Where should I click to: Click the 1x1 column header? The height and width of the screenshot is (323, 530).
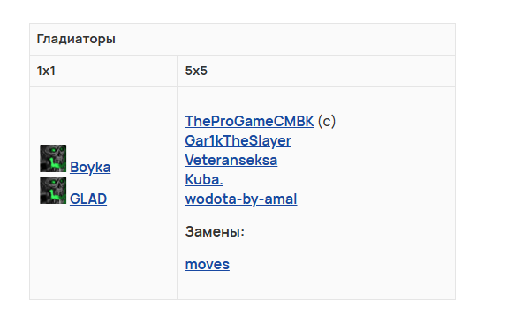[x=46, y=71]
